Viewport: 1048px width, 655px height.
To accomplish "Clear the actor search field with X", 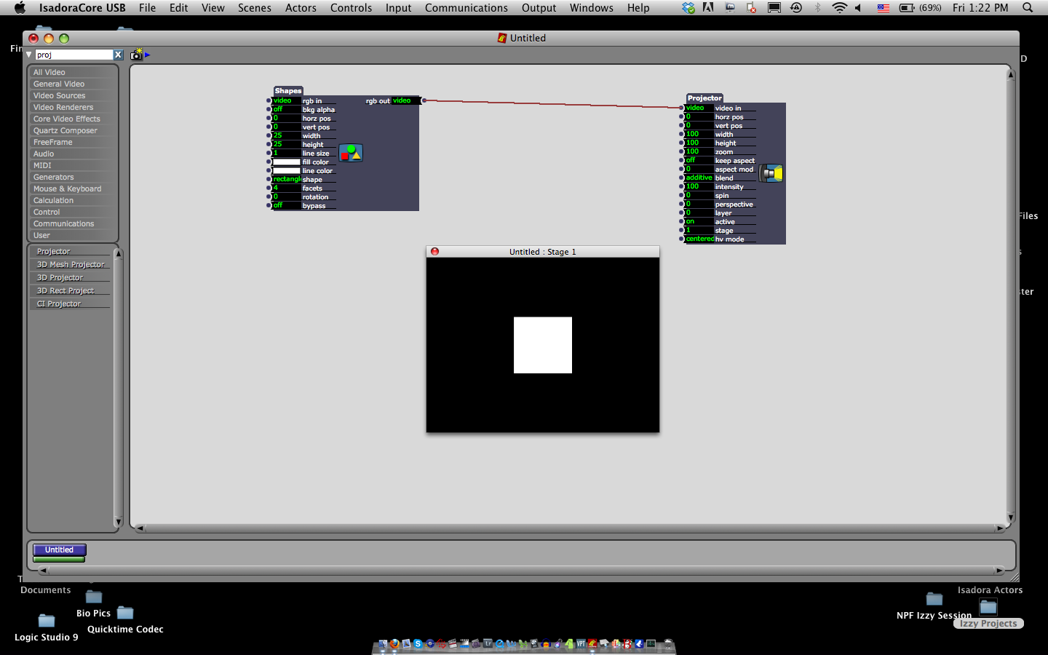I will pos(118,55).
